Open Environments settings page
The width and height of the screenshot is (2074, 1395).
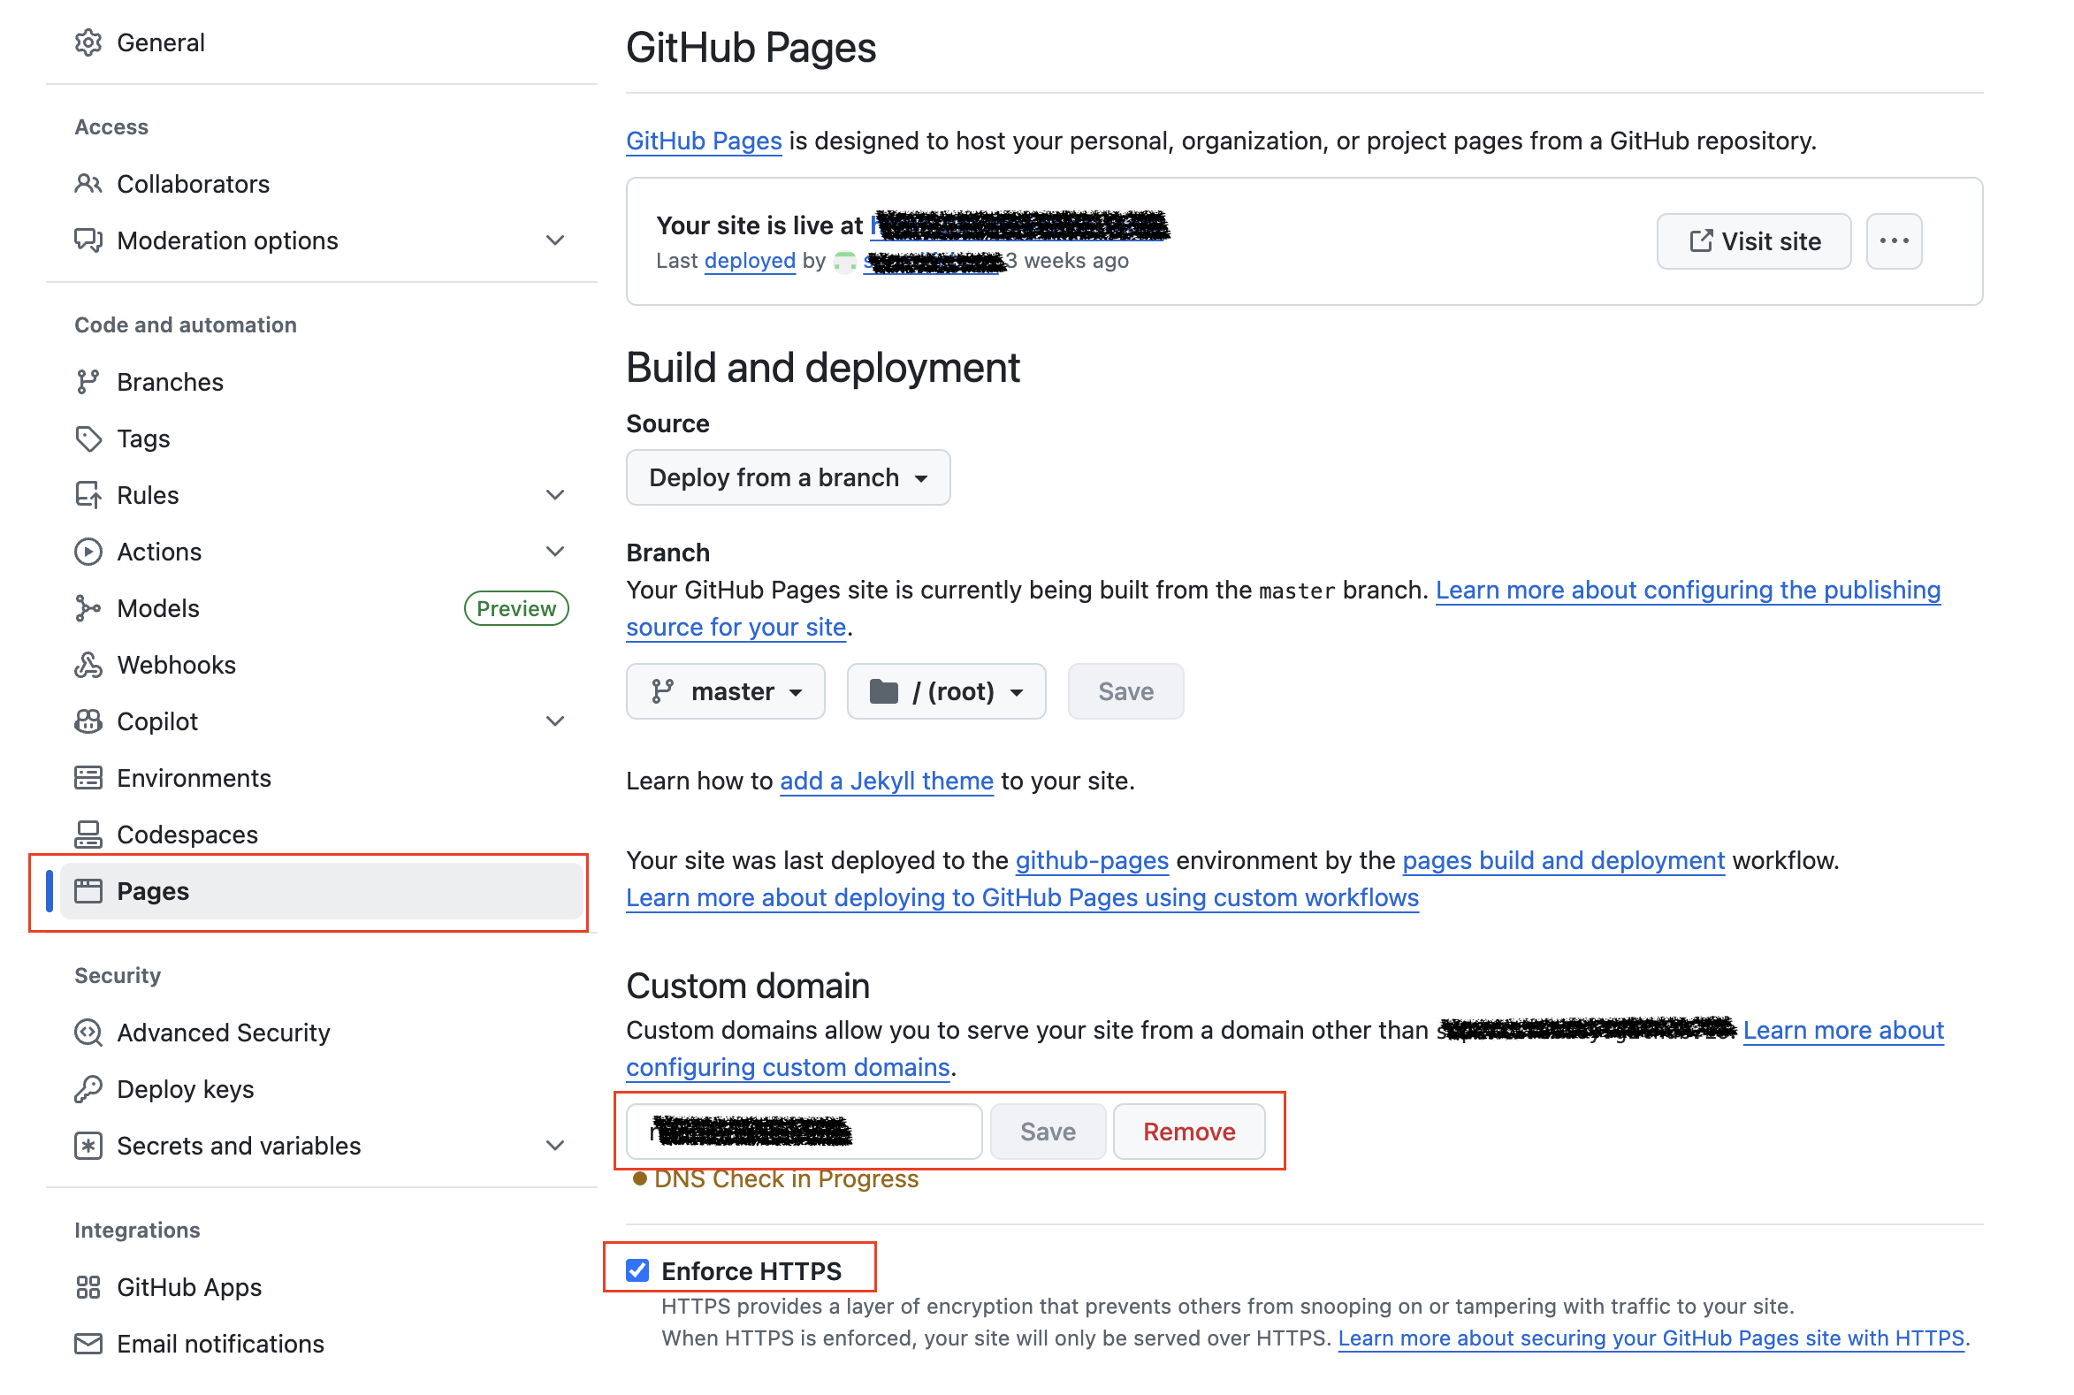[x=320, y=779]
